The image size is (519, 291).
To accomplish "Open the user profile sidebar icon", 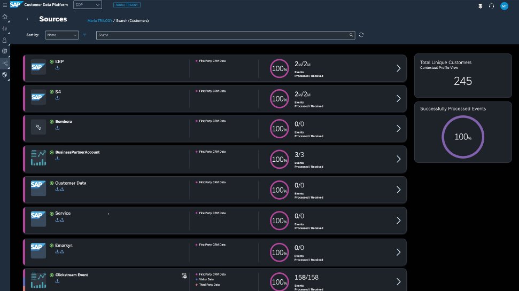I will pyautogui.click(x=5, y=40).
